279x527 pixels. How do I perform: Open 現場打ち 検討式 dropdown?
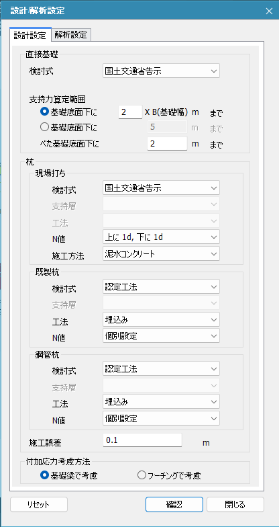click(x=161, y=188)
